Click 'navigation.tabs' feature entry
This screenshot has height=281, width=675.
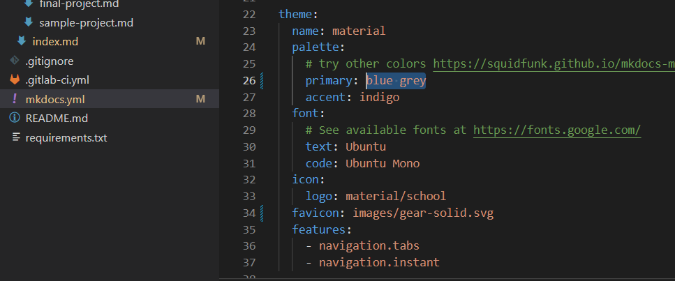369,245
